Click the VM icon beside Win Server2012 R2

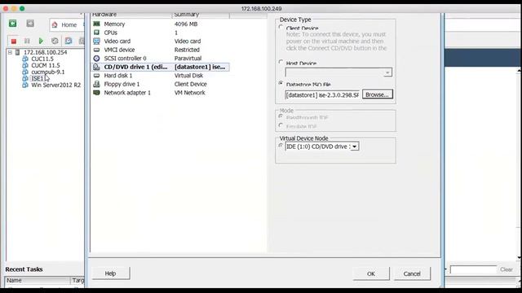[25, 85]
